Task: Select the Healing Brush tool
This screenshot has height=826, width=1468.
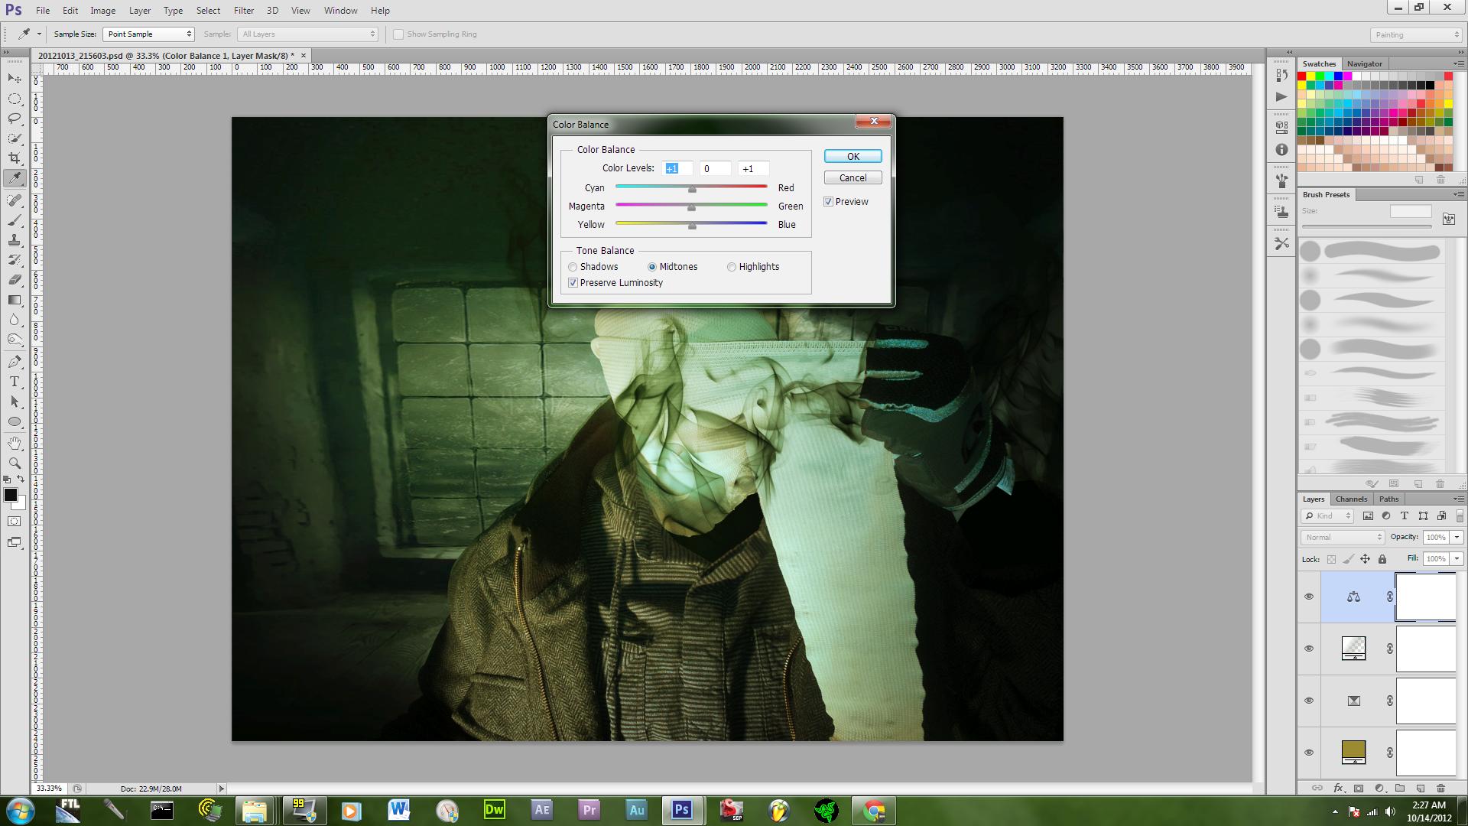Action: 15,200
